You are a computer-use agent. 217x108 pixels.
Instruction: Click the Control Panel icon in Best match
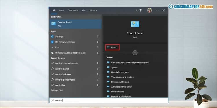pyautogui.click(x=54, y=23)
